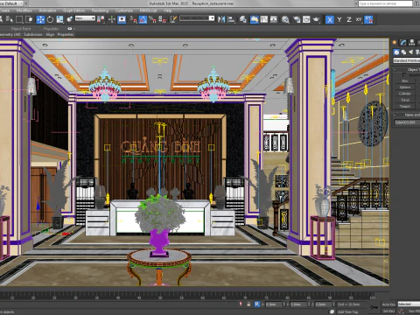Click the Teapot primitive button
420x315 pixels.
coord(405,107)
